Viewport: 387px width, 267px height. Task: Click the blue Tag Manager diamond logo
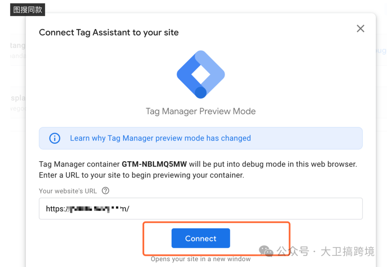(201, 74)
